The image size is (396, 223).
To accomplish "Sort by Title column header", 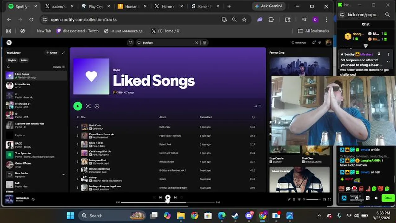I will (83, 117).
